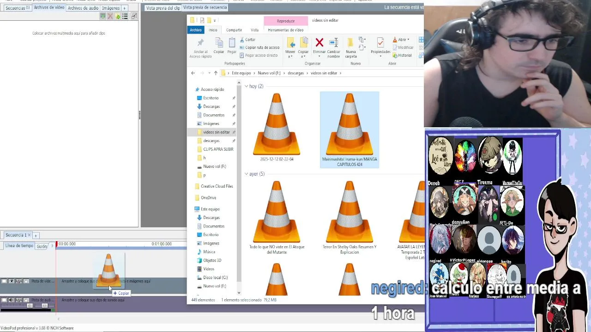
Task: Select the Música folder in the sidebar
Action: (x=206, y=252)
